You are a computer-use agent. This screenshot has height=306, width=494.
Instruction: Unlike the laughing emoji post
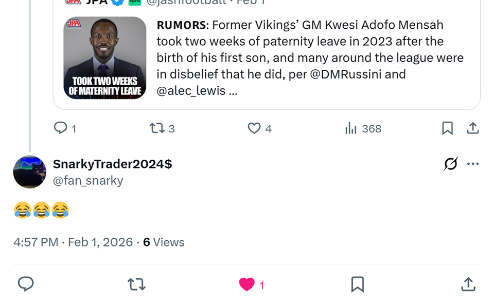[x=247, y=284]
